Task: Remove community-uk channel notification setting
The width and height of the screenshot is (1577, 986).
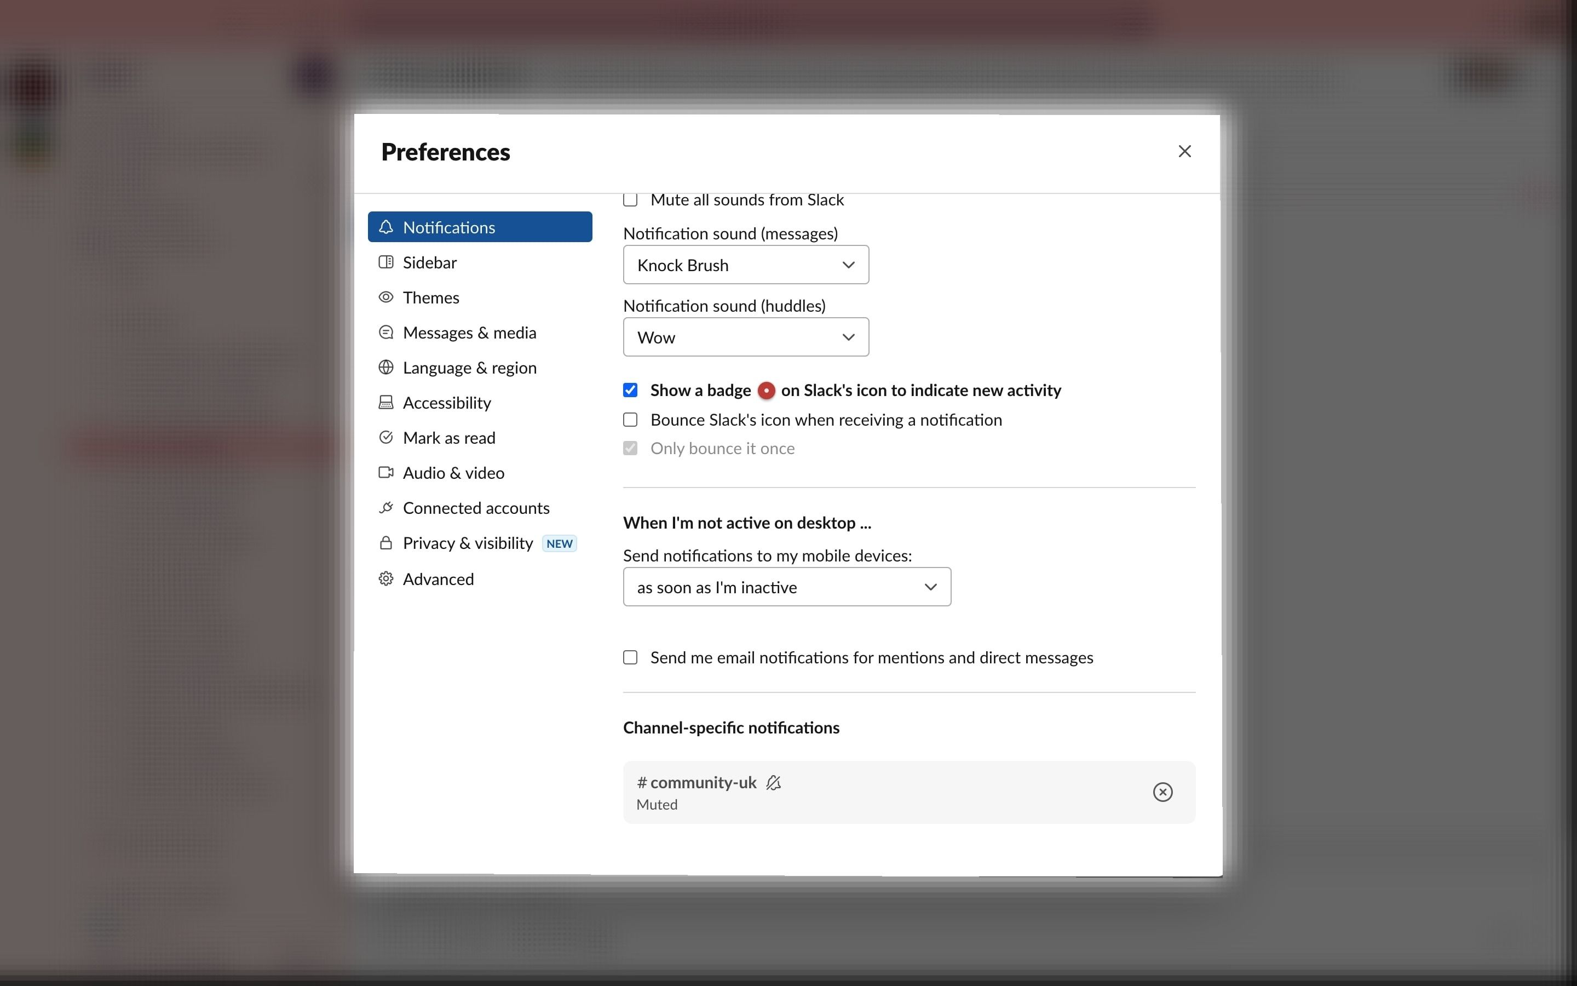Action: coord(1162,792)
